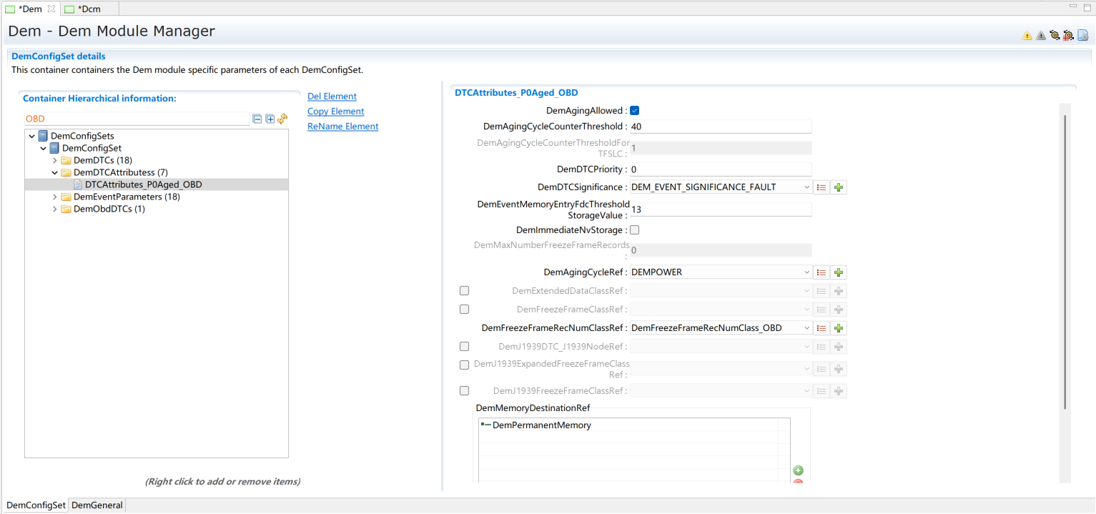1096x514 pixels.
Task: Open the DemDTCSignificance dropdown
Action: [806, 187]
